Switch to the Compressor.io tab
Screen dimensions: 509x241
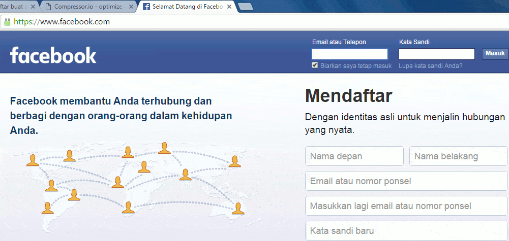point(87,7)
